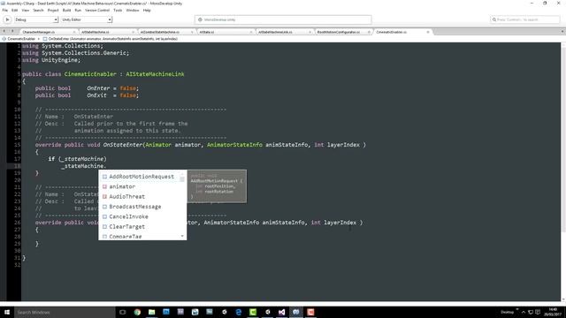Open the Project menu
Image resolution: width=566 pixels, height=318 pixels.
[53, 10]
